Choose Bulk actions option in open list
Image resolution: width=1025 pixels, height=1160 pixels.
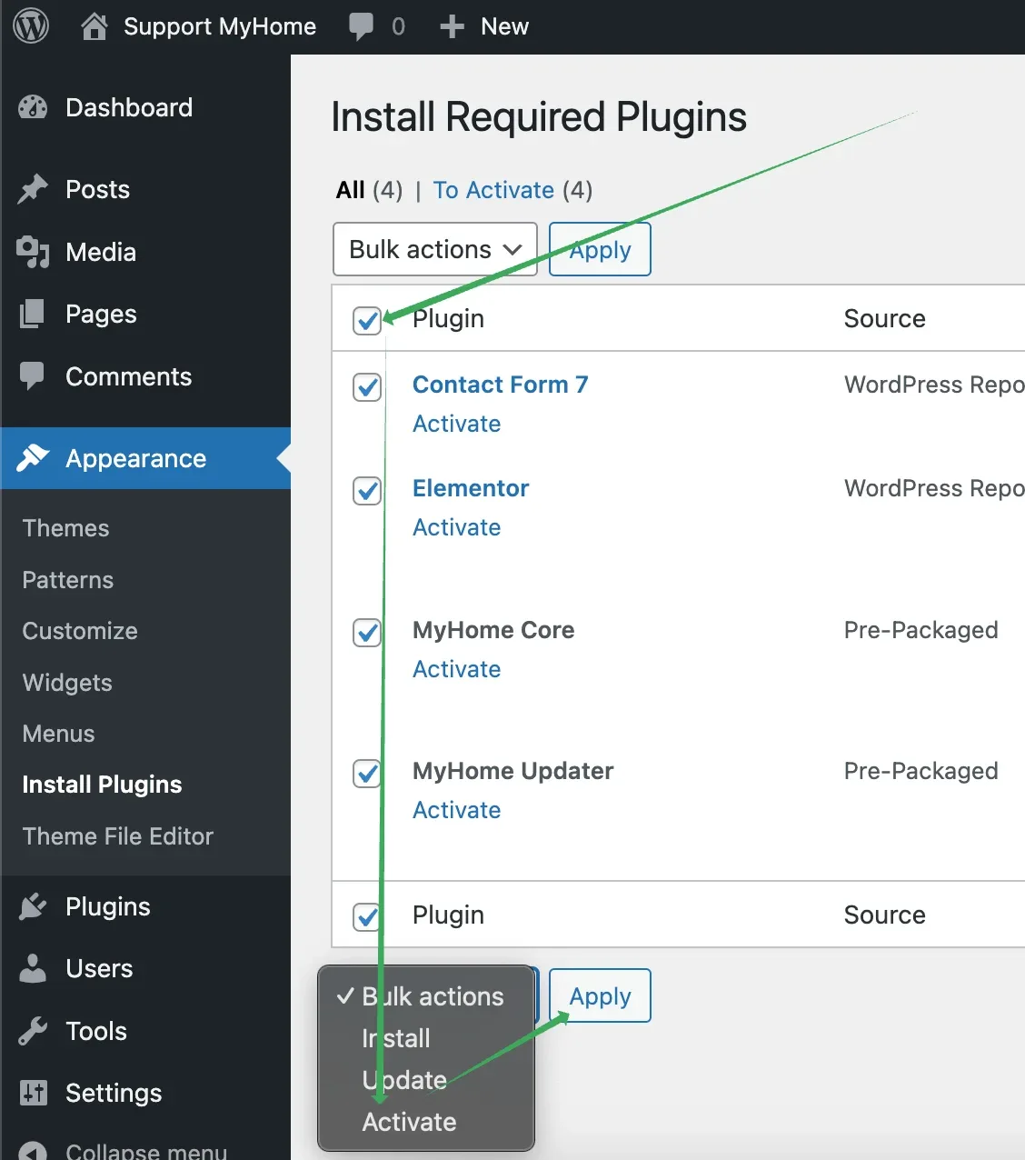pyautogui.click(x=426, y=996)
